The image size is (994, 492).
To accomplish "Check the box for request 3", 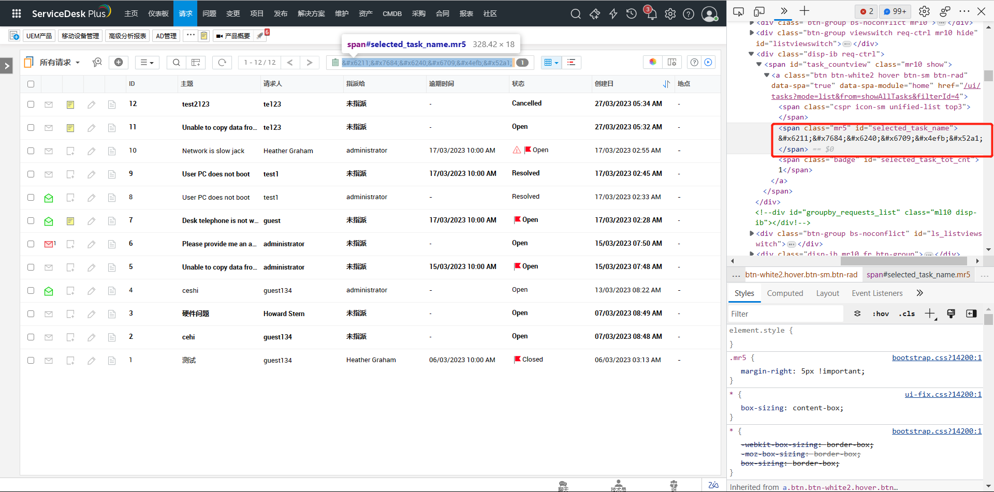I will (x=31, y=314).
